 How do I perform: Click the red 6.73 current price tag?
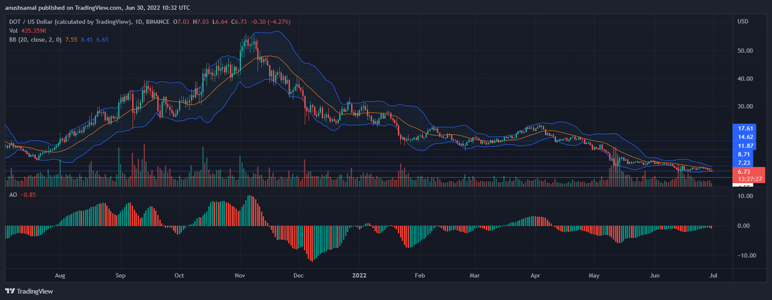744,172
